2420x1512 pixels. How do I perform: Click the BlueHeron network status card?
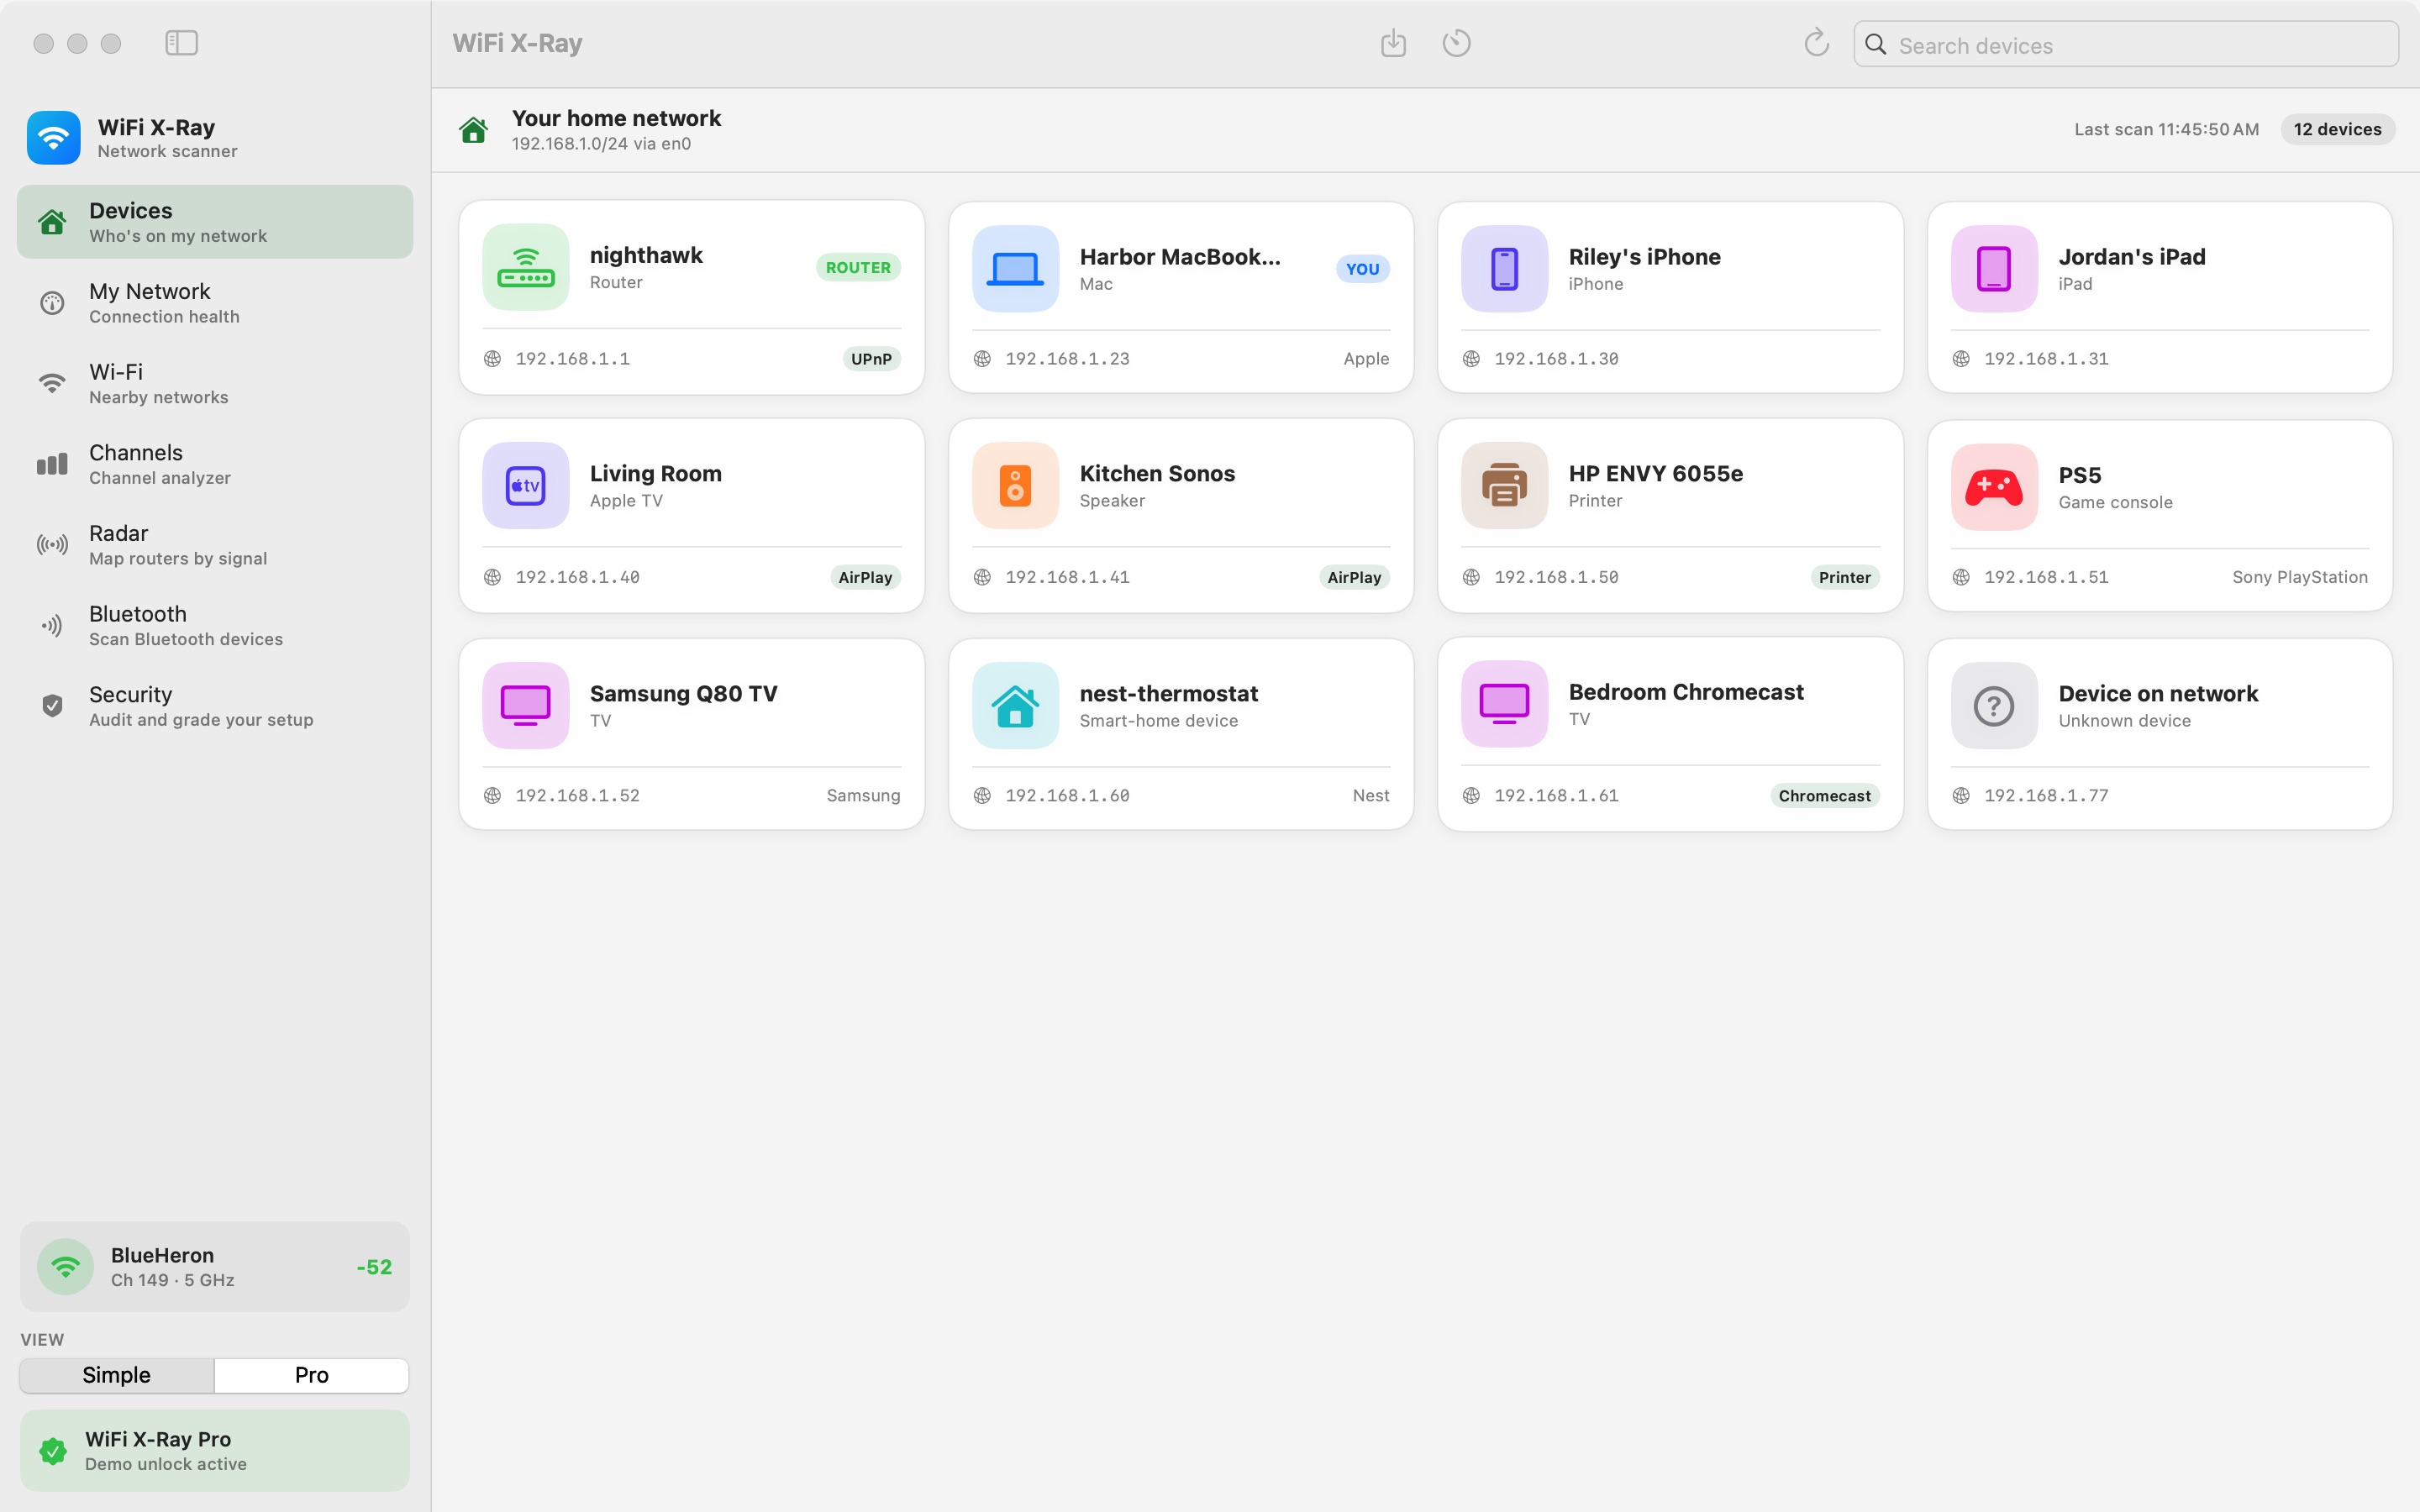(215, 1267)
